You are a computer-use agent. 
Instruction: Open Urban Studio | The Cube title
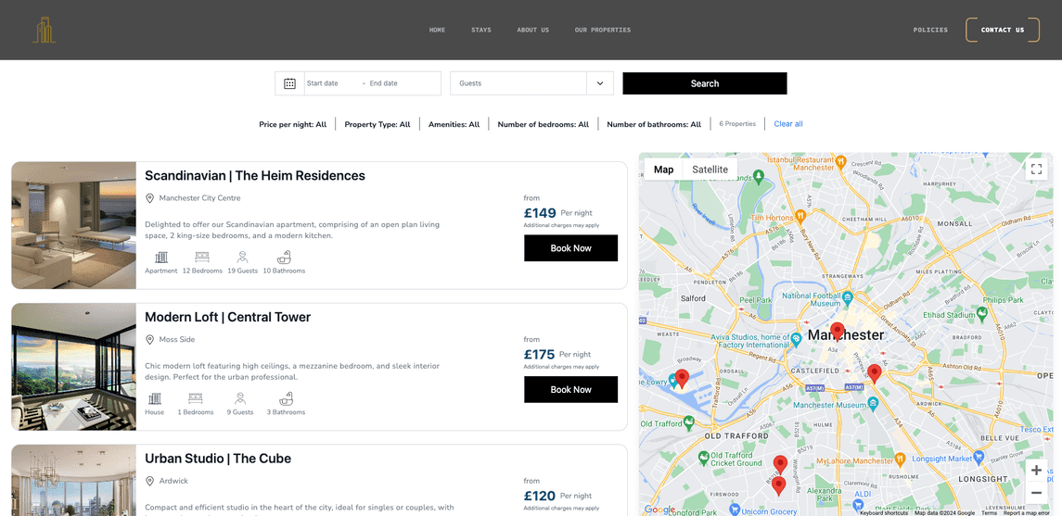coord(218,459)
